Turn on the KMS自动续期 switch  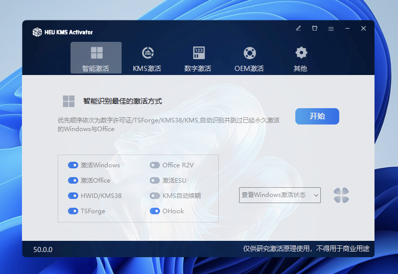coord(155,196)
